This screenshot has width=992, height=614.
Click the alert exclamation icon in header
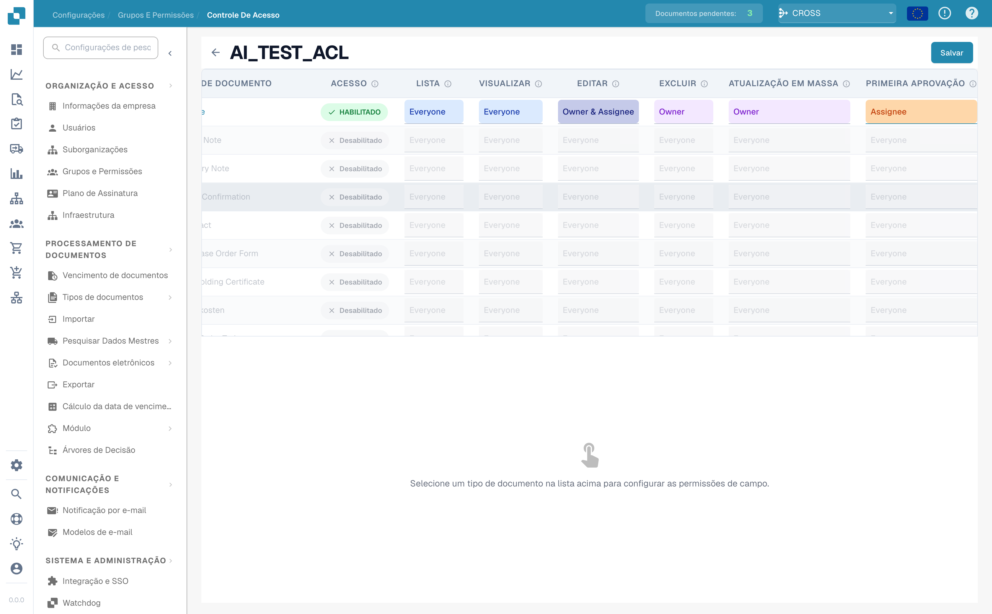[944, 13]
